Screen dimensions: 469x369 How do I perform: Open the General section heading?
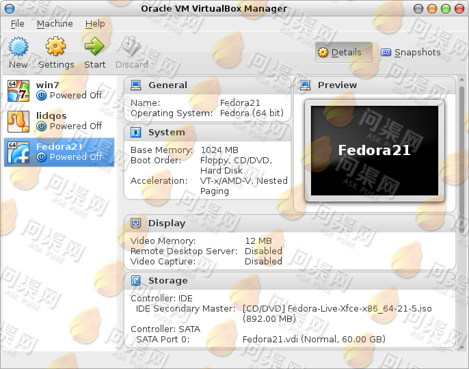pyautogui.click(x=167, y=85)
